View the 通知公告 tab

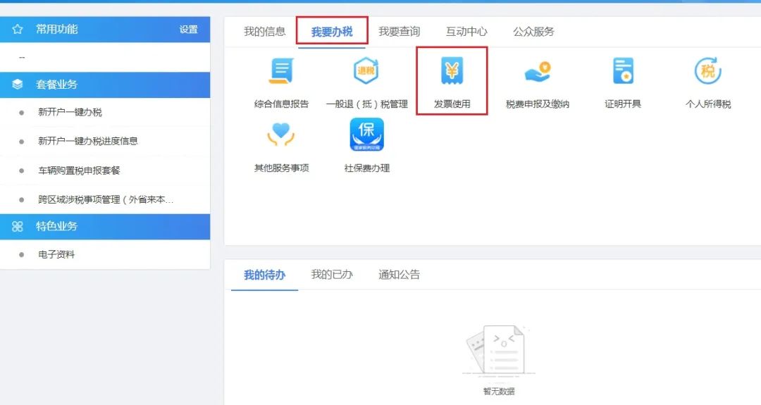399,275
